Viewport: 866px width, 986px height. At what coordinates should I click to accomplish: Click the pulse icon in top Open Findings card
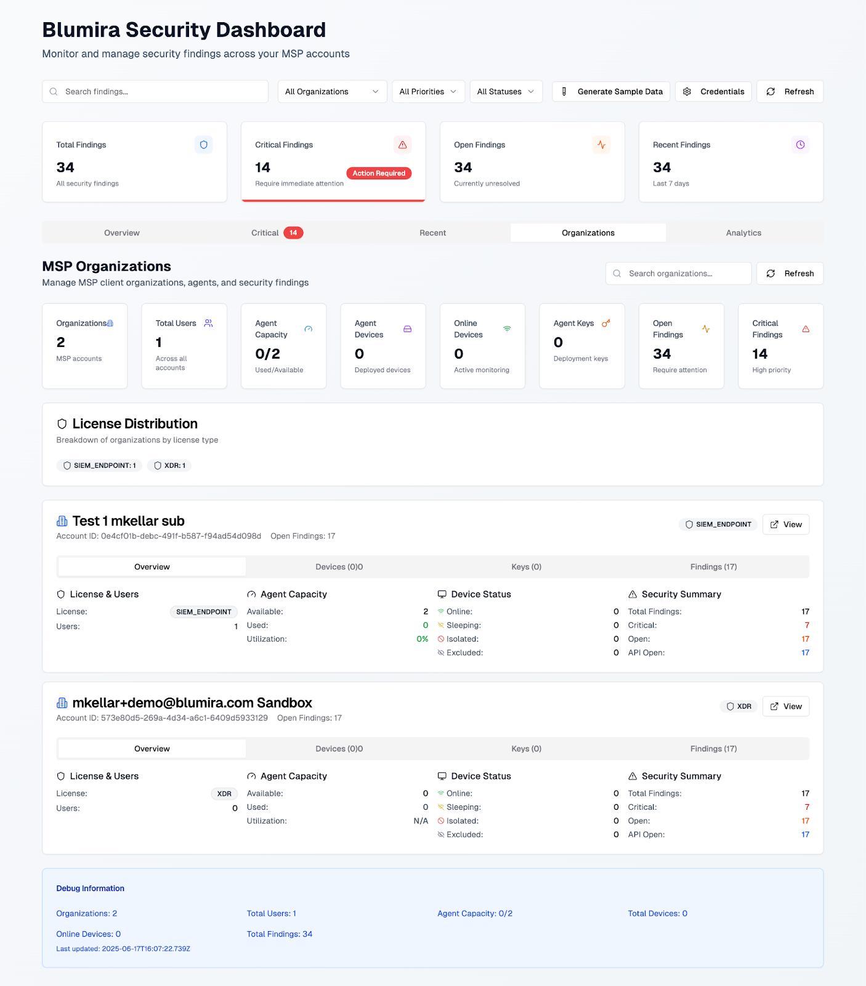click(601, 145)
